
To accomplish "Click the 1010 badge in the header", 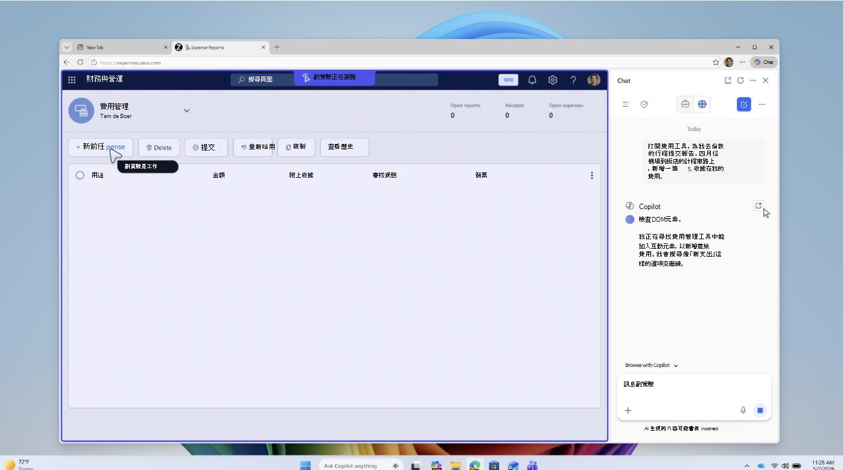I will [x=508, y=80].
